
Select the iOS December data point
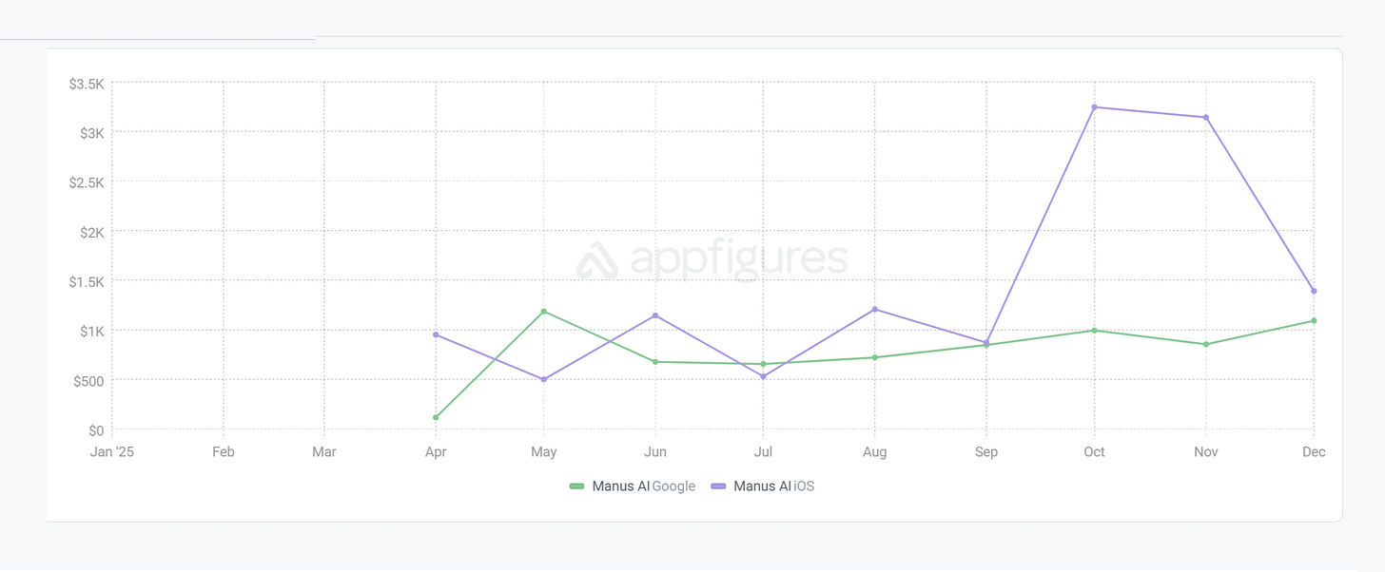1314,292
